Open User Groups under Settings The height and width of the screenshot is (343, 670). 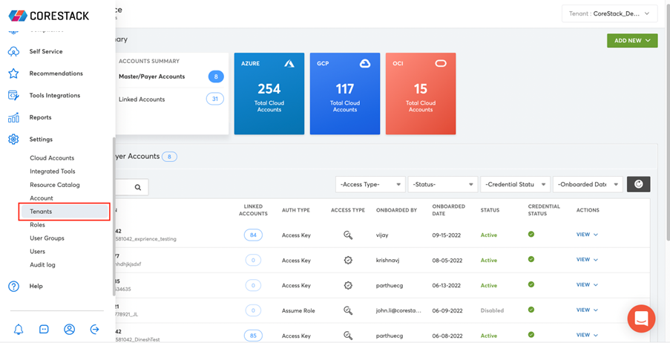47,238
